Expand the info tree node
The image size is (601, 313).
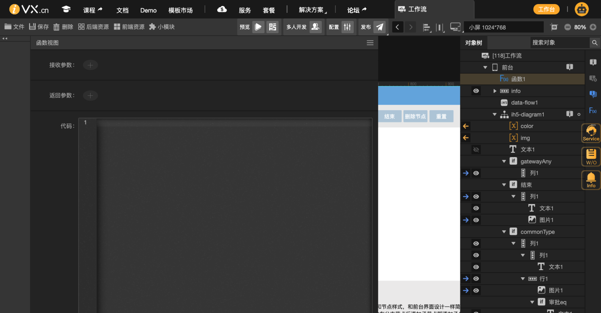[495, 91]
